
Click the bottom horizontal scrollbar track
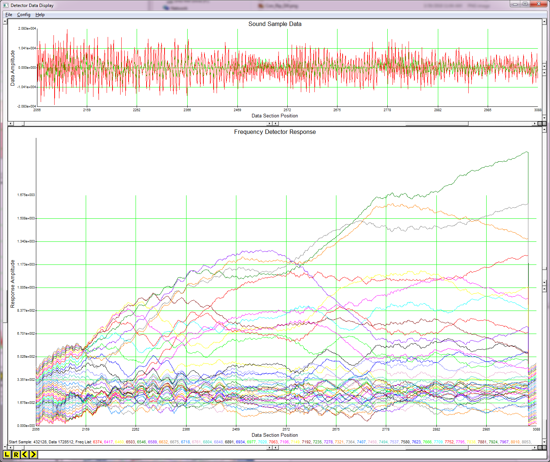click(x=256, y=447)
